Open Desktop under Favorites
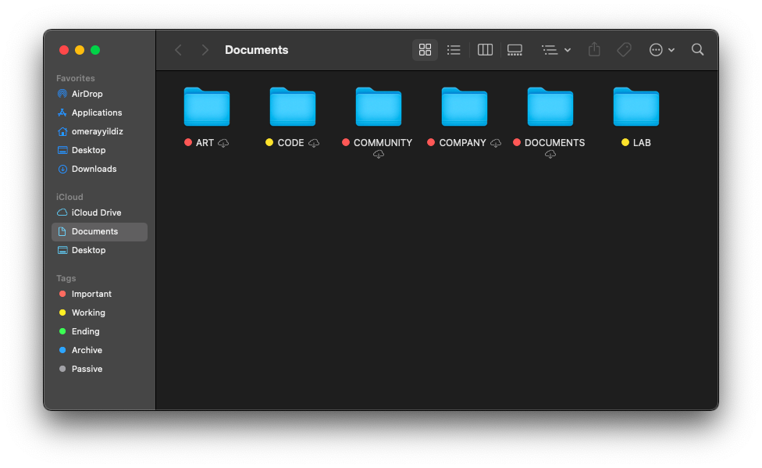Viewport: 762px width, 468px height. click(x=100, y=150)
